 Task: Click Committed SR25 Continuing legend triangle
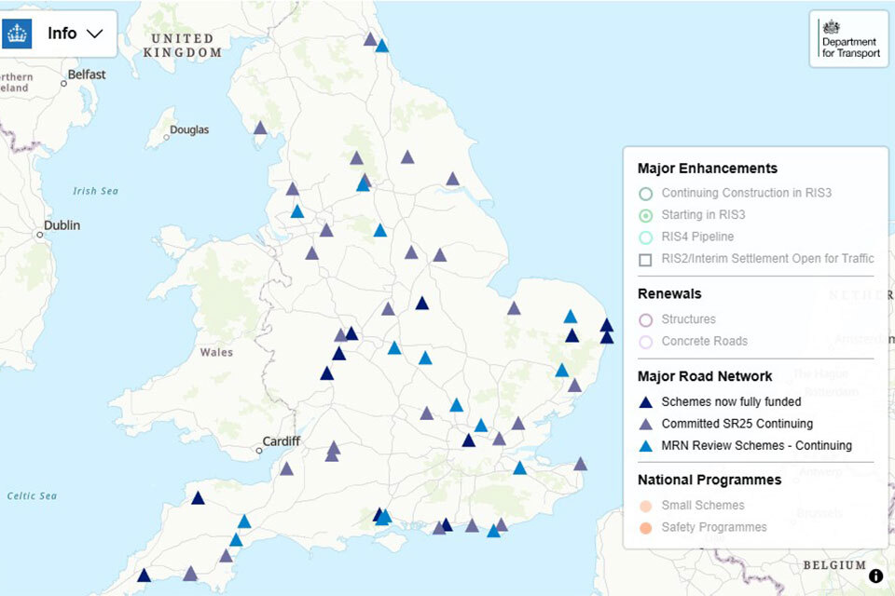coord(645,424)
